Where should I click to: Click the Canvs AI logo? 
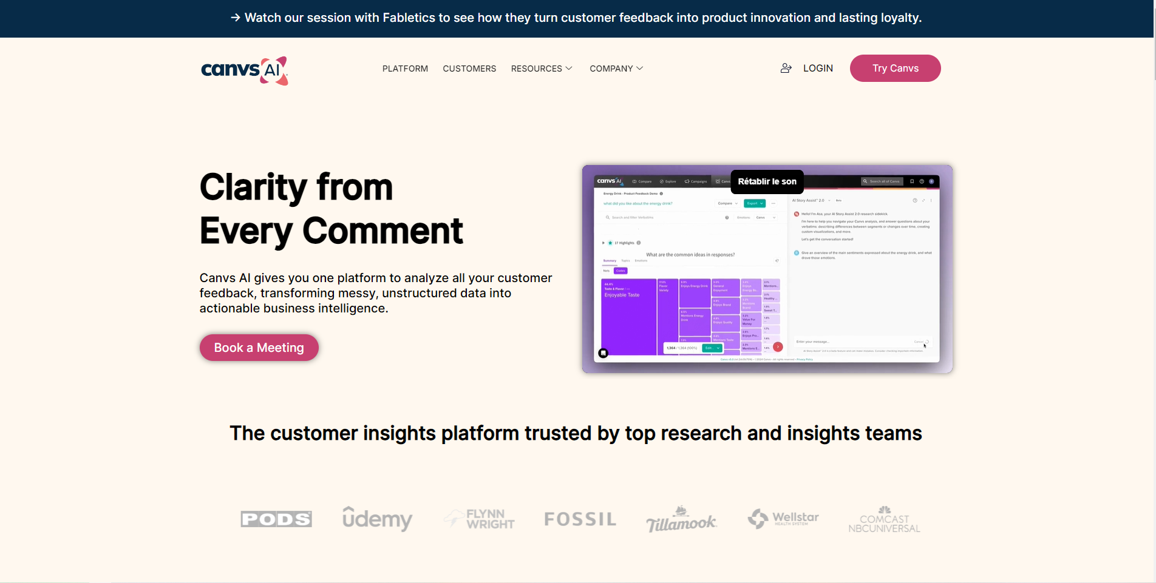coord(244,70)
